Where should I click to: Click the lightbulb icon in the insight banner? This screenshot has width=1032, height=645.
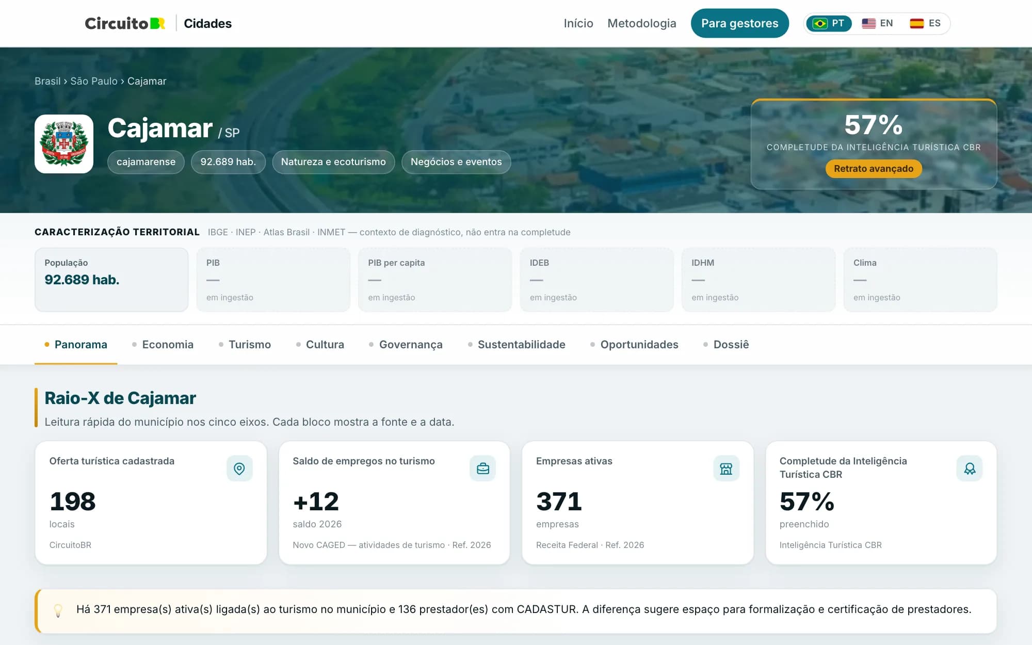(58, 610)
